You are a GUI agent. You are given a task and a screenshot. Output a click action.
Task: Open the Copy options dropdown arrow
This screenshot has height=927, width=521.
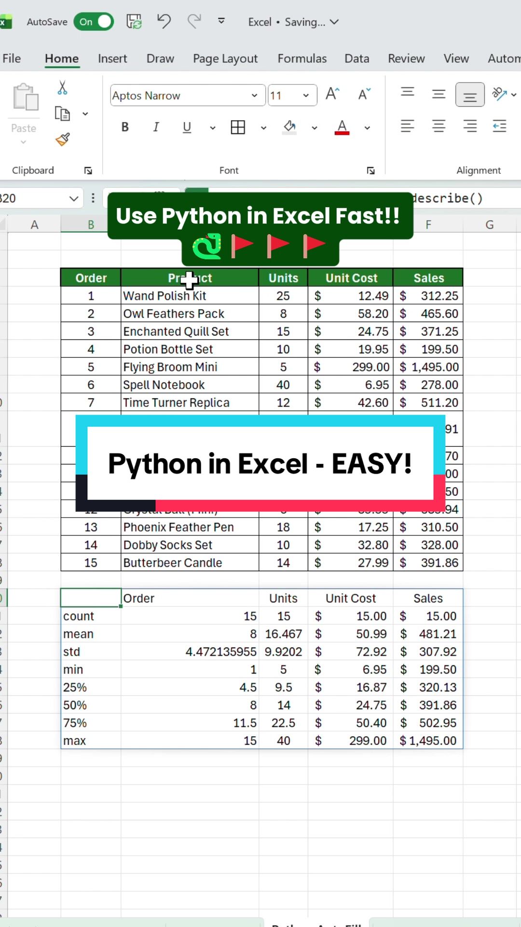click(x=85, y=114)
